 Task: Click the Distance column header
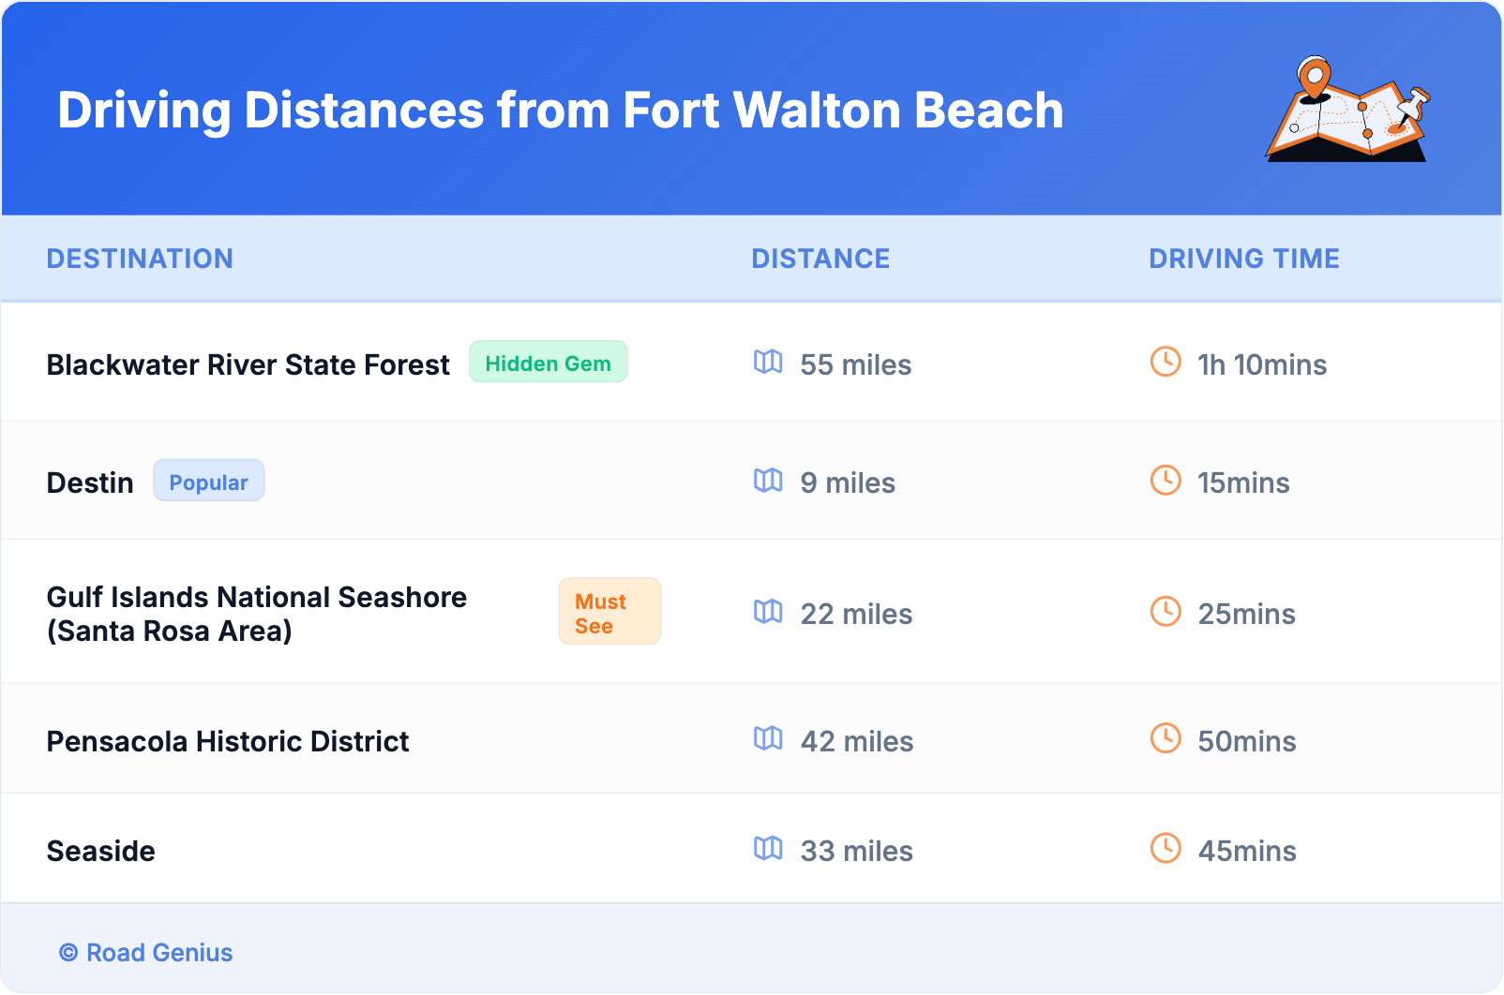(x=820, y=259)
